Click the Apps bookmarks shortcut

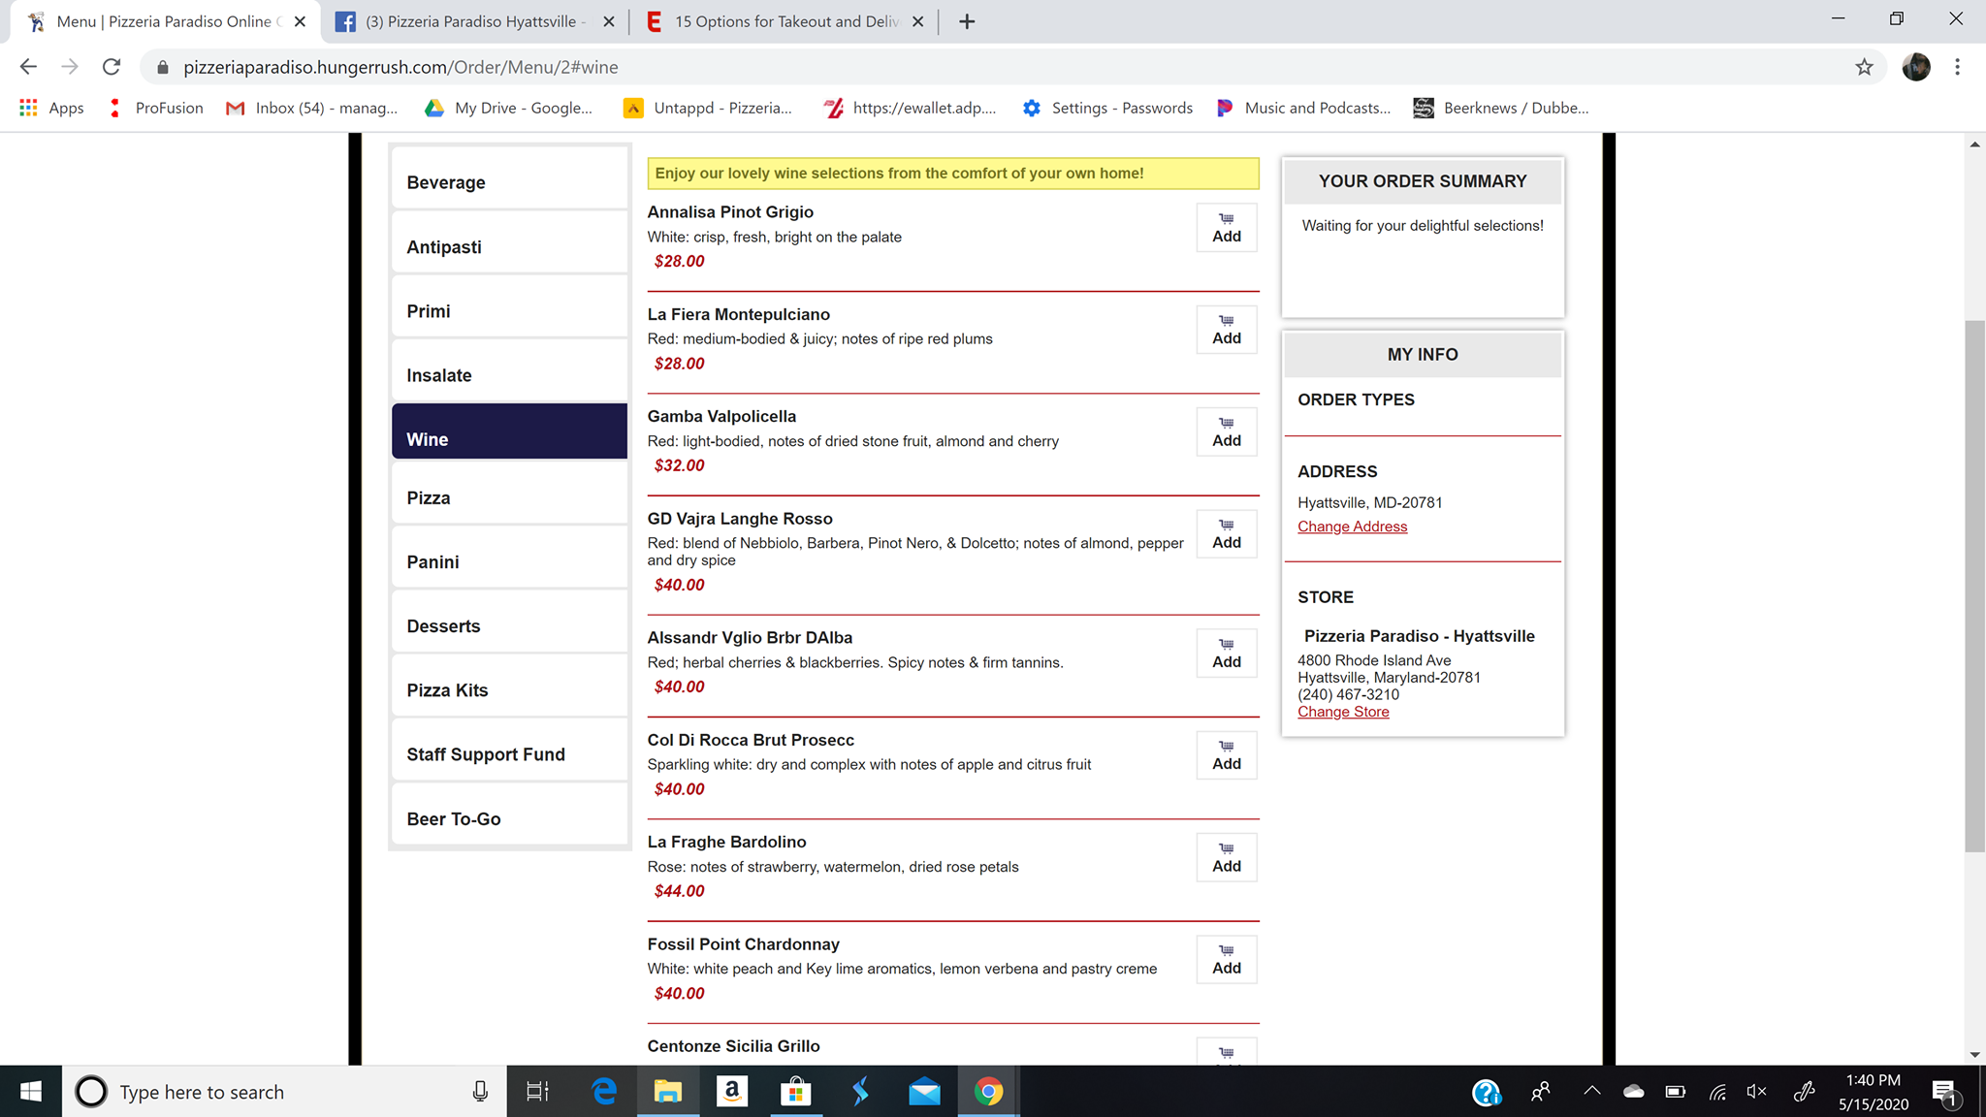[x=52, y=108]
